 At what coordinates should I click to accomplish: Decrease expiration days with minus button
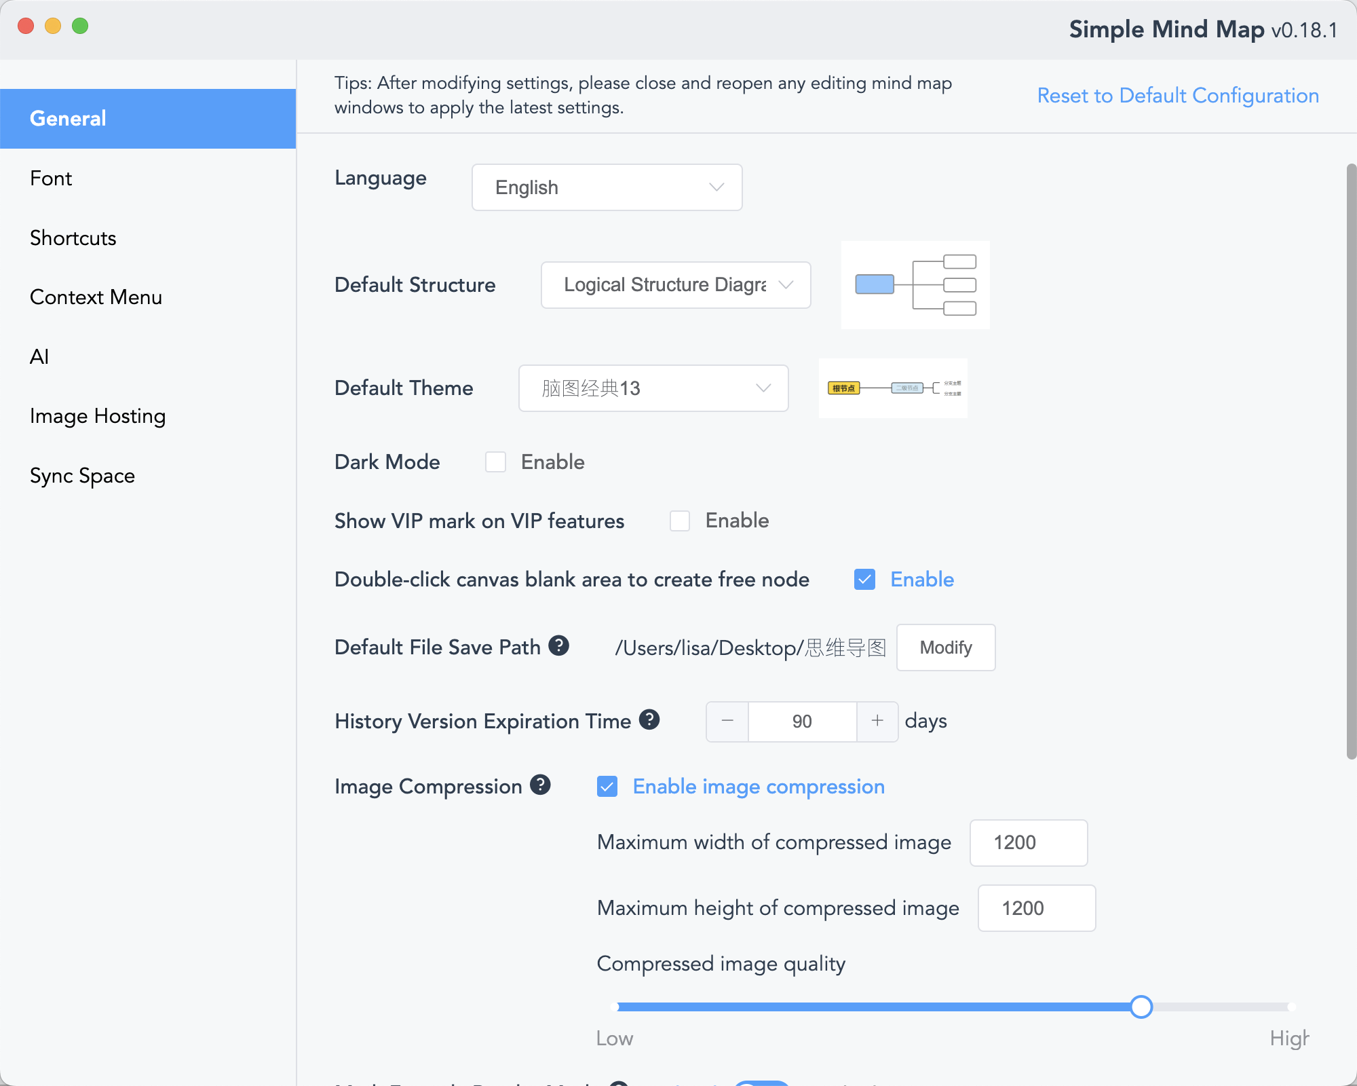pyautogui.click(x=727, y=721)
